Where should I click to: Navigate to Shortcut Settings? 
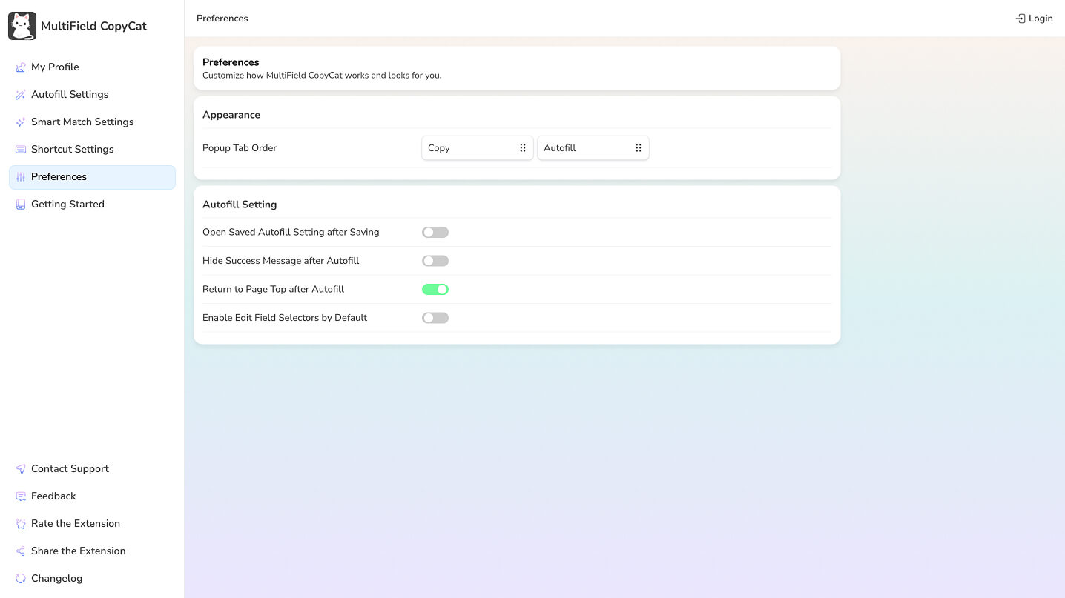tap(92, 150)
